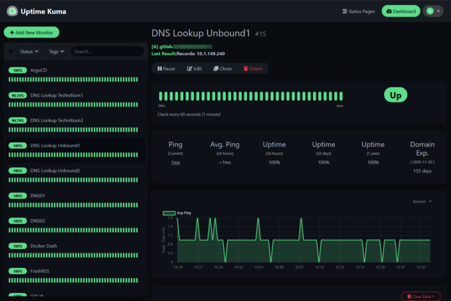Click the Uptime Kuma logo icon
The width and height of the screenshot is (451, 301).
click(x=12, y=11)
